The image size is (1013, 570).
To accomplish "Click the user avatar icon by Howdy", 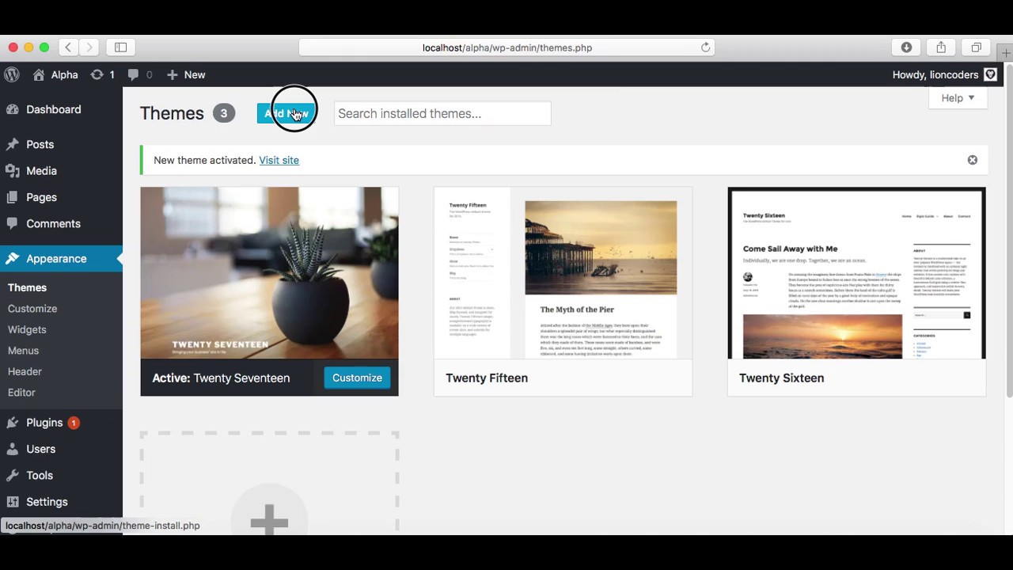I will [991, 74].
